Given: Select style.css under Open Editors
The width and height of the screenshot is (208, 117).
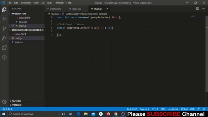Looking at the screenshot, I should [x=27, y=22].
